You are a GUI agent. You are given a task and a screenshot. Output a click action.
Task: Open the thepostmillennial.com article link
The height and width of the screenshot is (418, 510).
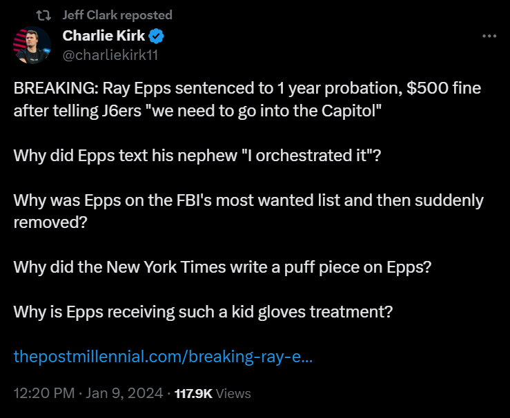pos(163,356)
